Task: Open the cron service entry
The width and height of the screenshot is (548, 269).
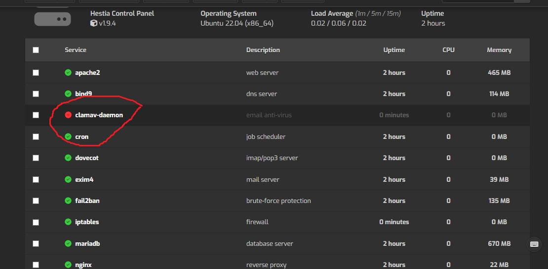Action: [82, 136]
